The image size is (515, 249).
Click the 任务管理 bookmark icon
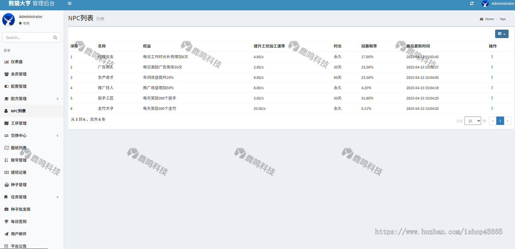tap(6, 197)
